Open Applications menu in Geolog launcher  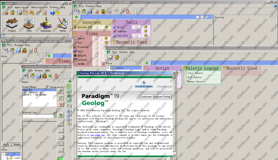coord(22,7)
